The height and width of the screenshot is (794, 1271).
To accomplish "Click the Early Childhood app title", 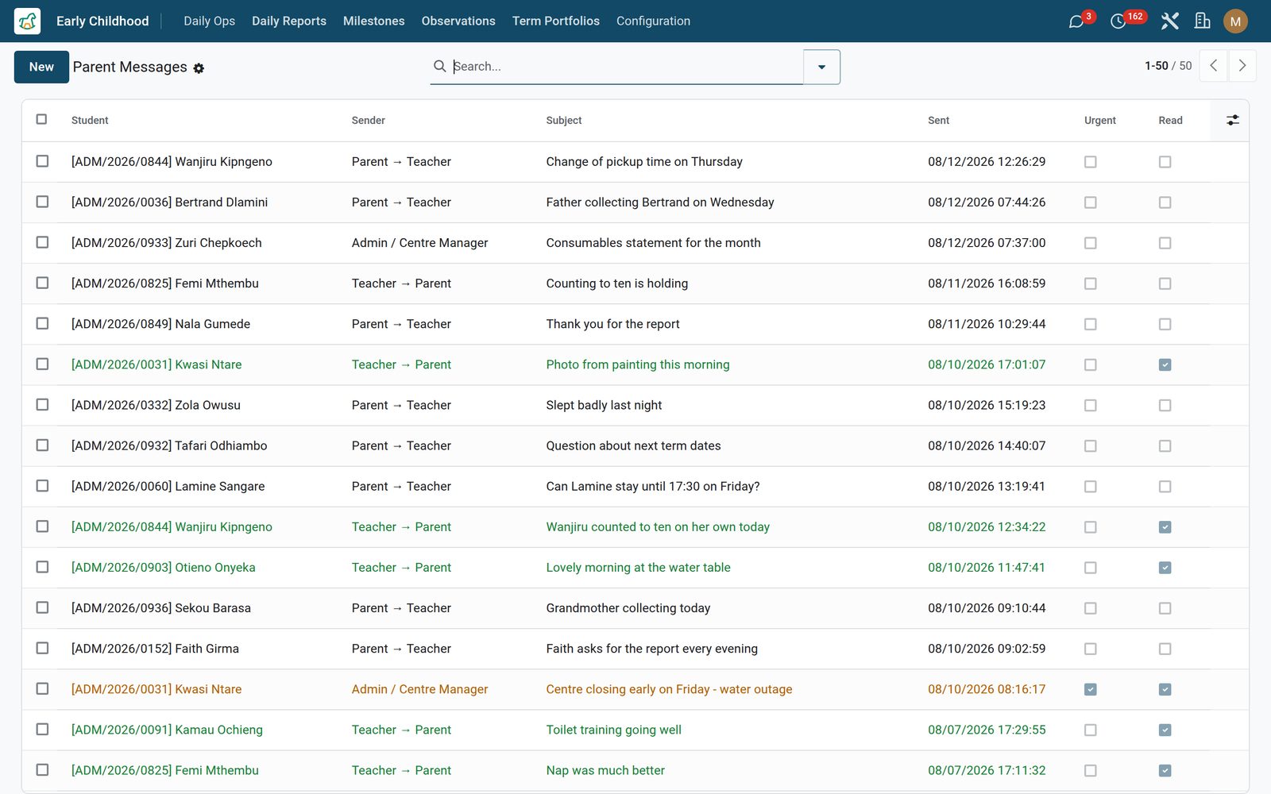I will pos(102,21).
